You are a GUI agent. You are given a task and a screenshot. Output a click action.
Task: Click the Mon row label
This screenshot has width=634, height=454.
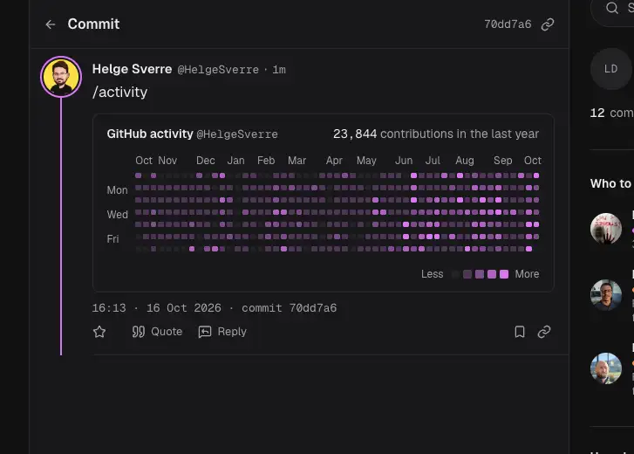pyautogui.click(x=117, y=190)
